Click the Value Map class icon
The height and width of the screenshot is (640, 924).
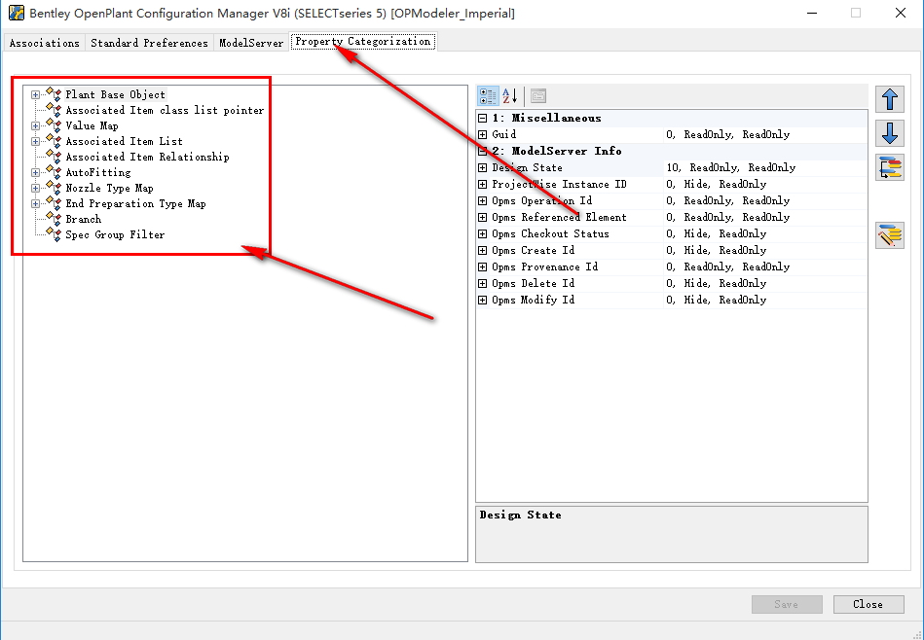tap(54, 125)
